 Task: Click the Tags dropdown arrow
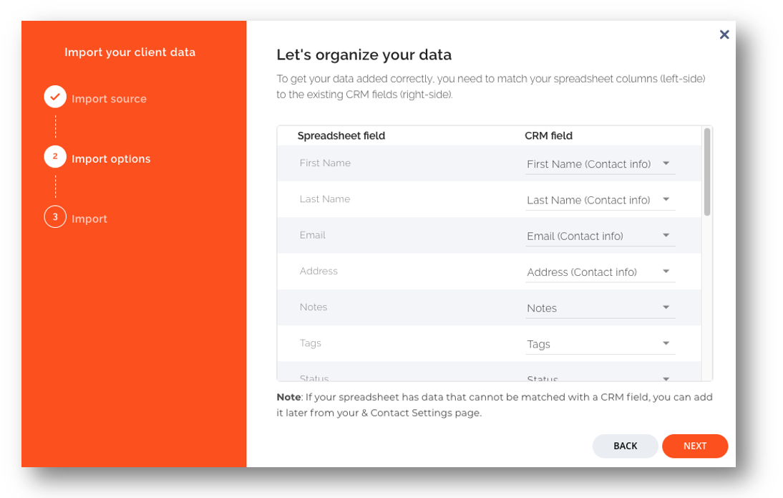point(666,343)
